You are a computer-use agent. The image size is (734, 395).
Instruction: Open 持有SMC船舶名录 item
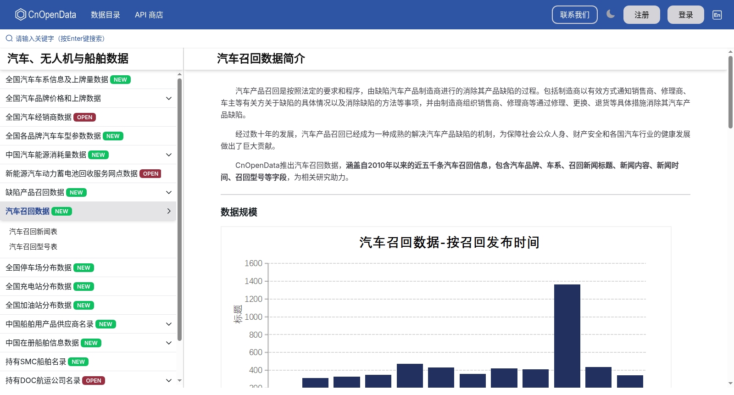pyautogui.click(x=88, y=362)
